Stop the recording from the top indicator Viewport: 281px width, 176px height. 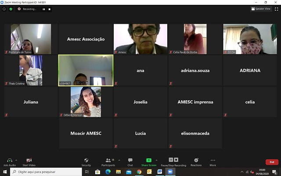[49, 9]
